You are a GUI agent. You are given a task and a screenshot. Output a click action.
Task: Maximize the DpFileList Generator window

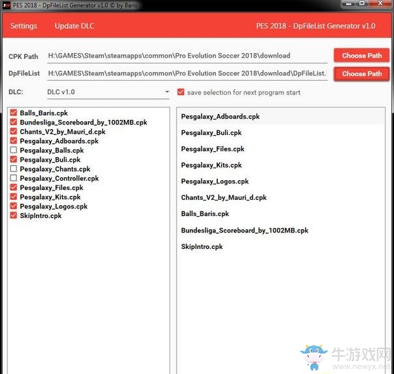coord(362,3)
